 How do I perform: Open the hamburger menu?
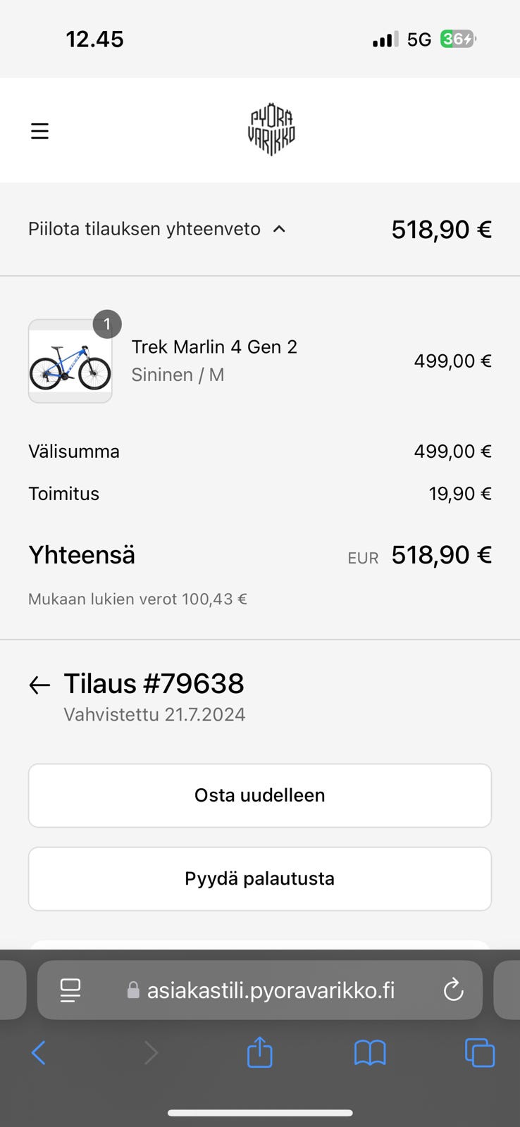tap(39, 131)
